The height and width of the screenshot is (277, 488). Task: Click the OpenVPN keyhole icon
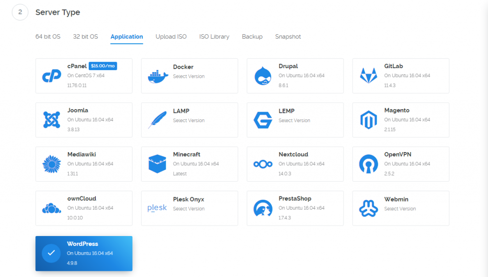pos(368,164)
